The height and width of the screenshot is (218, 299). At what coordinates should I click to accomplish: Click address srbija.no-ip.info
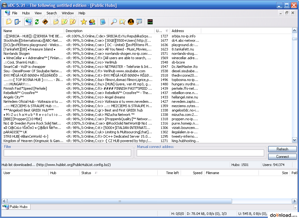click(183, 36)
